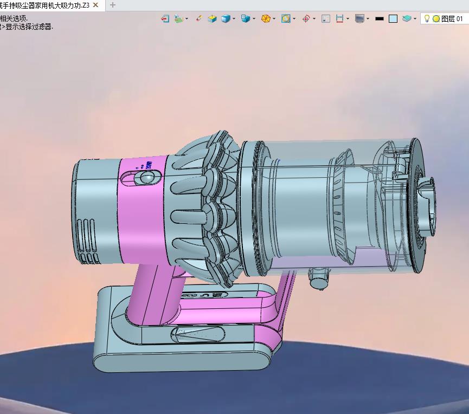Expand the zoom magnifier dropdown arrow
The width and height of the screenshot is (469, 414).
(294, 19)
